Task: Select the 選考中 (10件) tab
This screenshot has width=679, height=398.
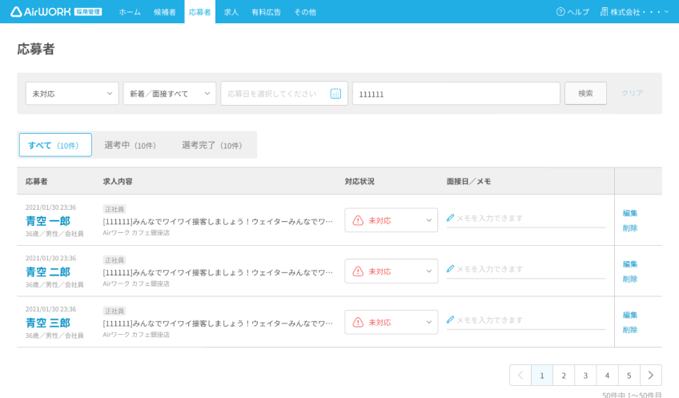Action: (x=130, y=145)
